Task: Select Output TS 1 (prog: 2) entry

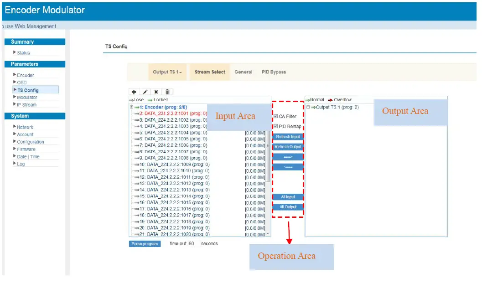Action: point(337,107)
